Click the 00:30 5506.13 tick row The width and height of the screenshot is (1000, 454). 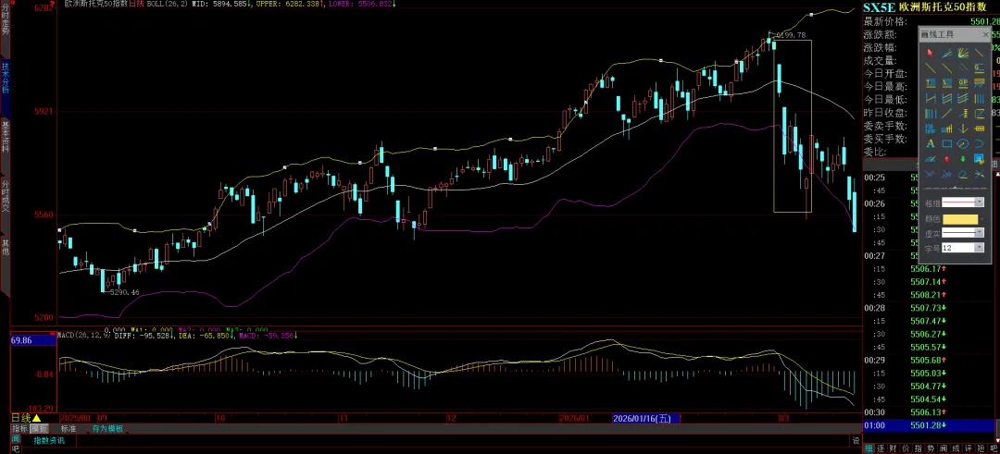click(x=929, y=412)
